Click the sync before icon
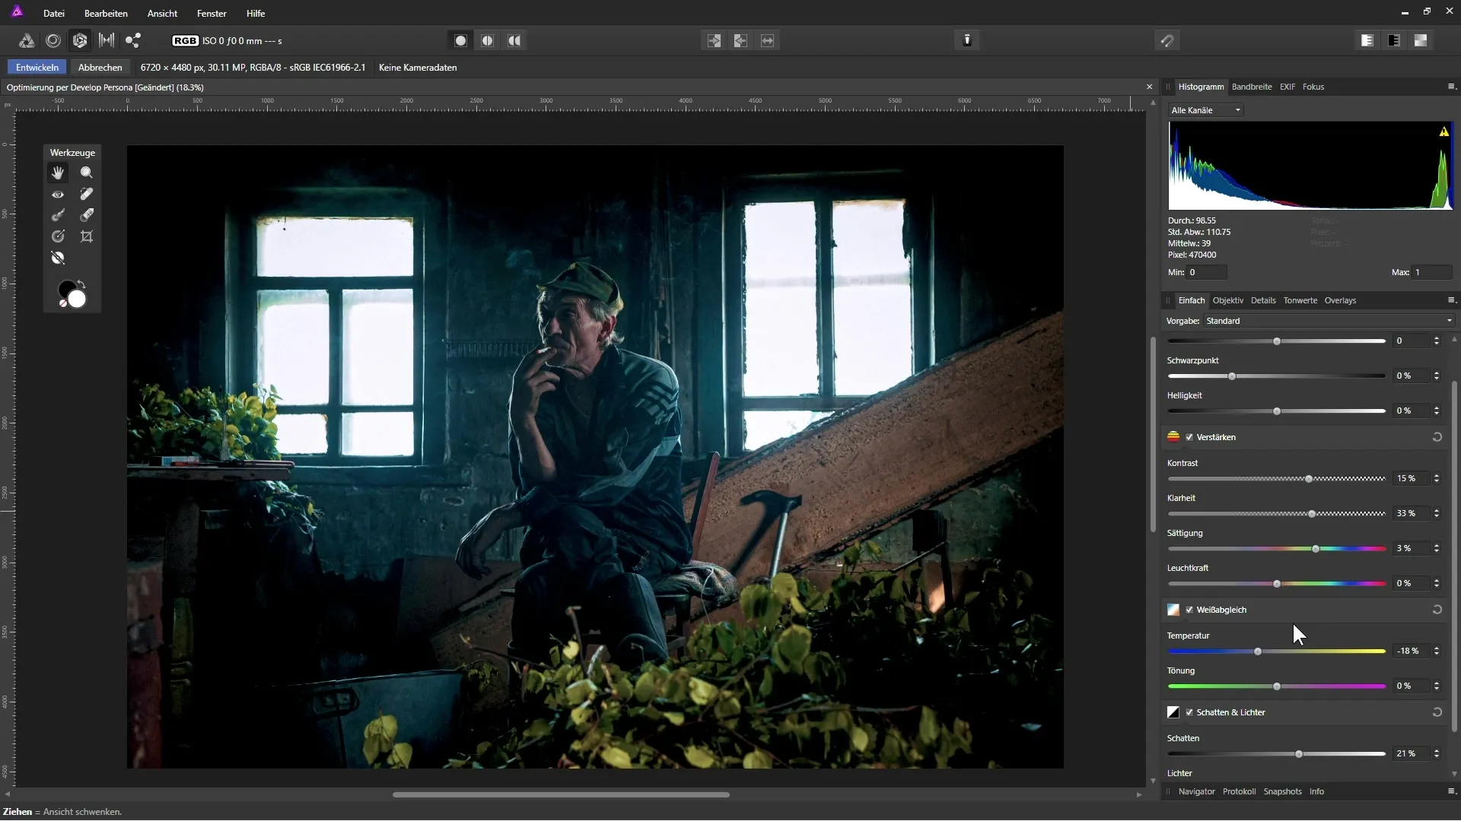The height and width of the screenshot is (821, 1461). (714, 41)
